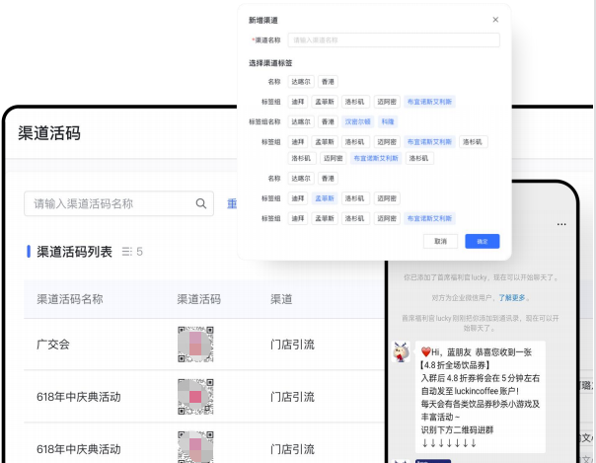Deselect the 汉密尔顿 tag
This screenshot has height=463, width=596.
pyautogui.click(x=356, y=121)
